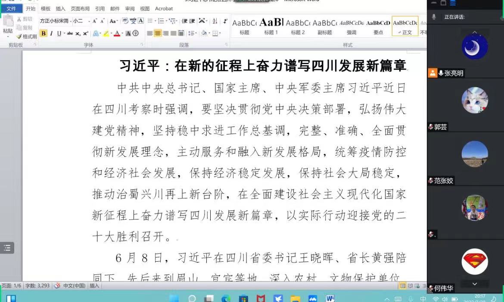Open the font size dropdown 小二

[81, 21]
